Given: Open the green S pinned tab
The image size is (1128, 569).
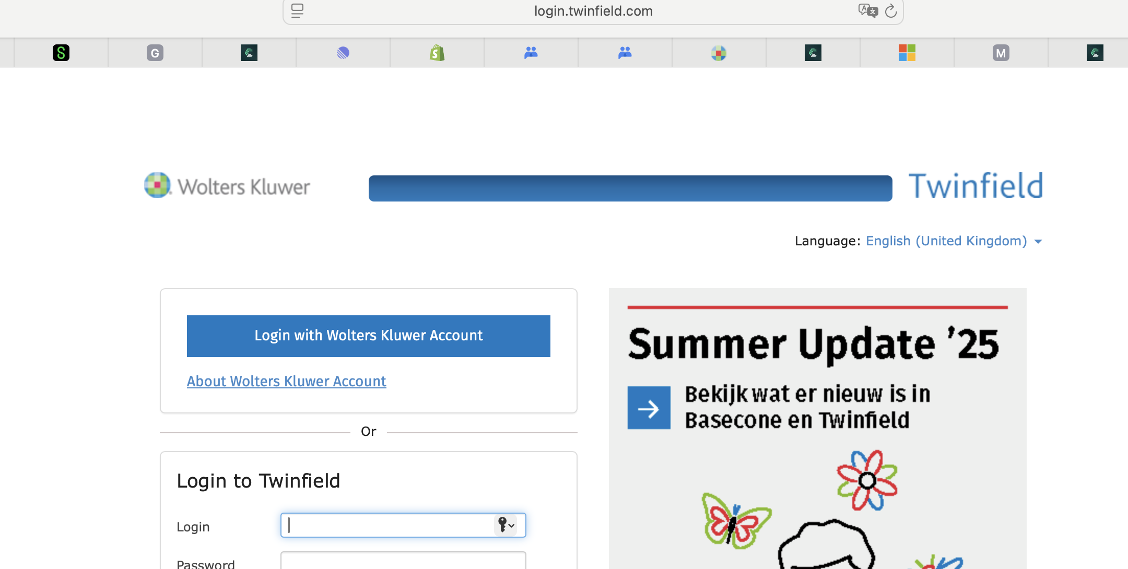Looking at the screenshot, I should coord(61,53).
